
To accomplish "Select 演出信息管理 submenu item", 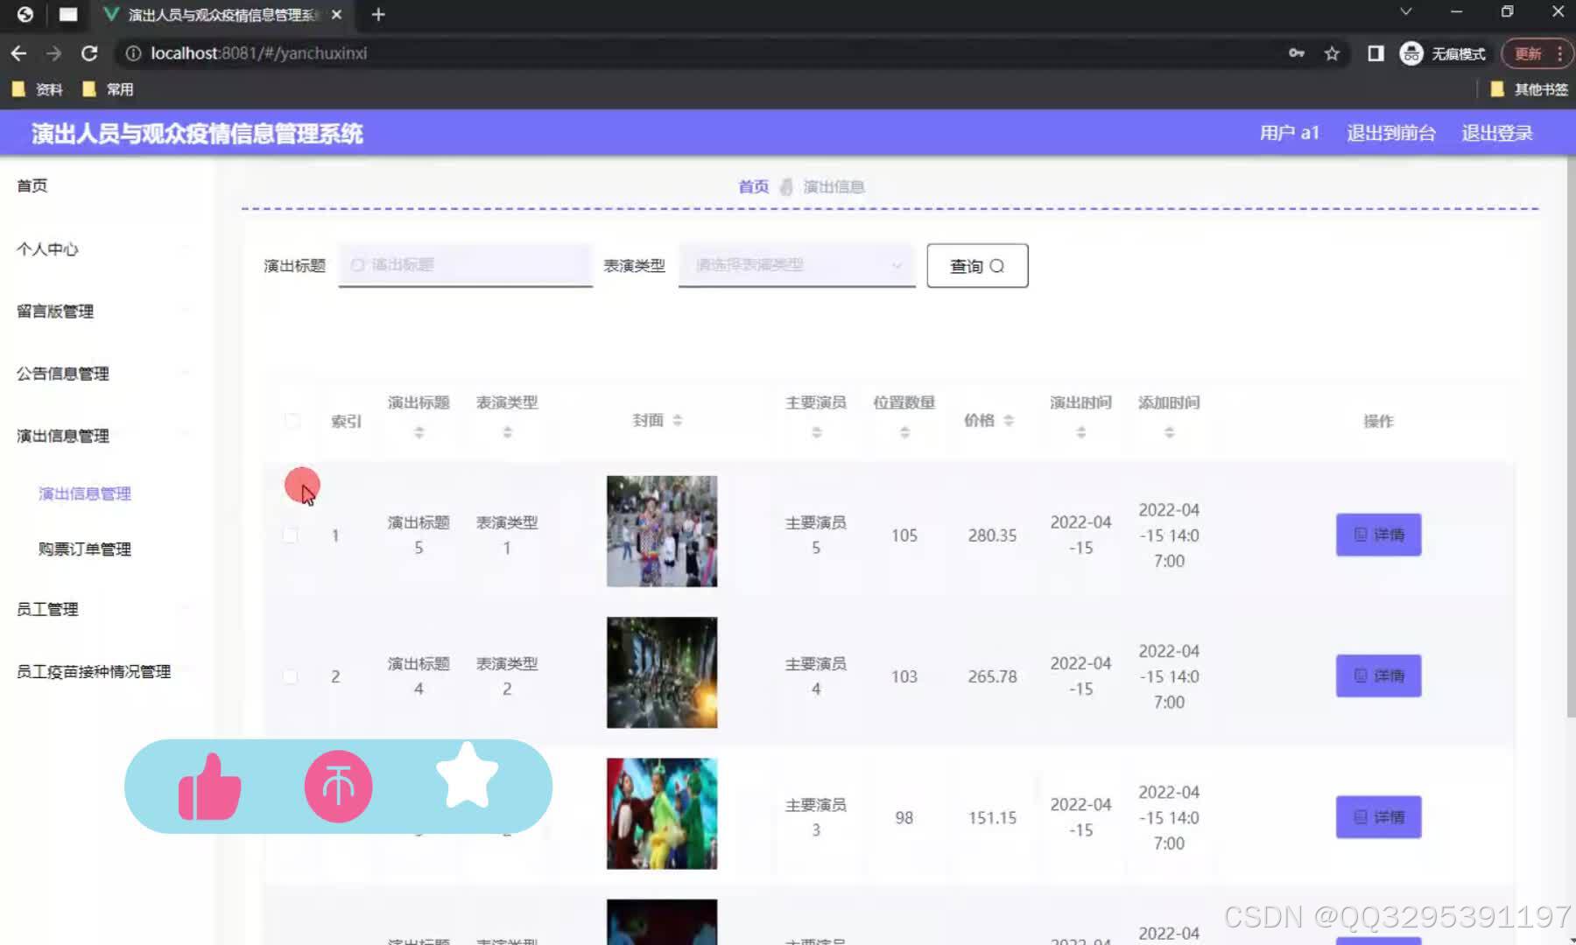I will (x=85, y=493).
